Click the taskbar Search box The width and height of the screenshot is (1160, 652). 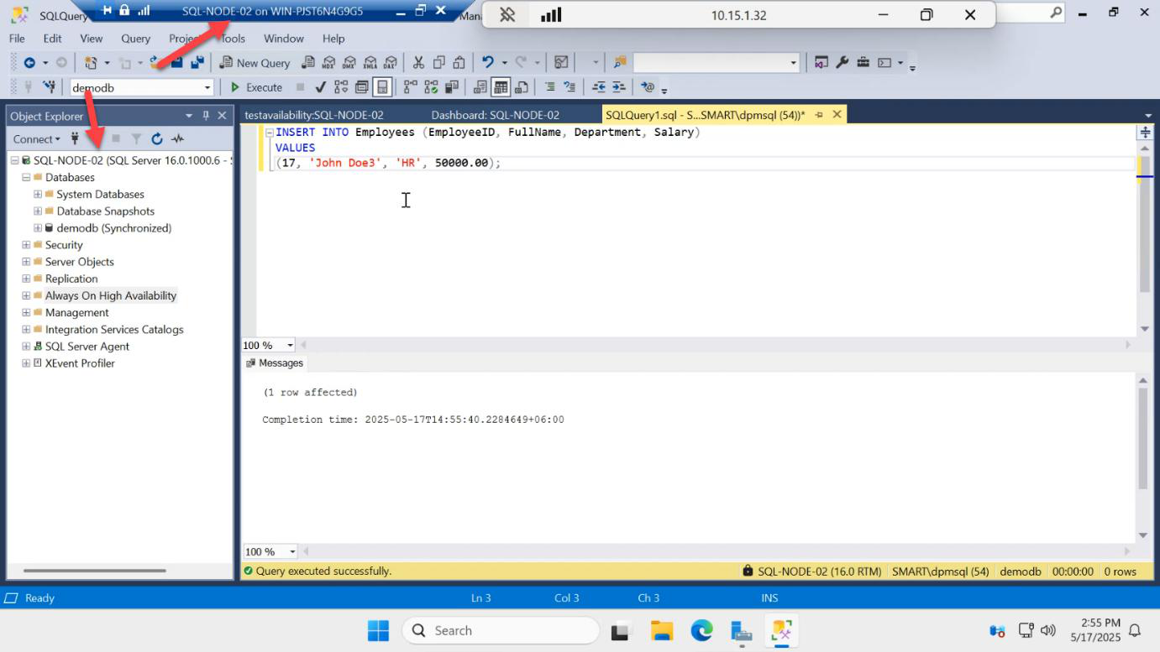(501, 630)
